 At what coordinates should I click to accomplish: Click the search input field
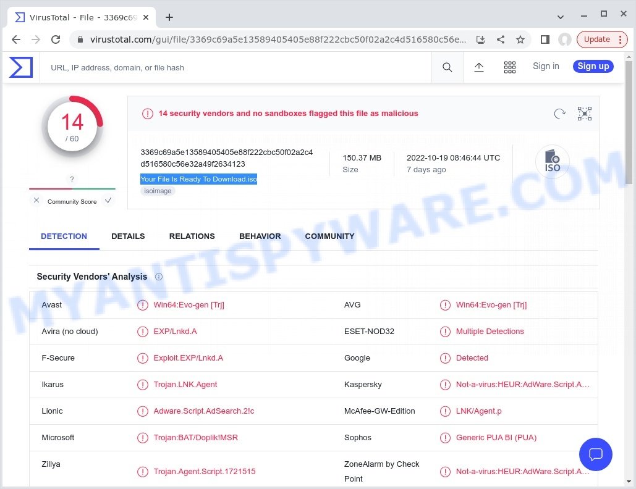tap(235, 67)
